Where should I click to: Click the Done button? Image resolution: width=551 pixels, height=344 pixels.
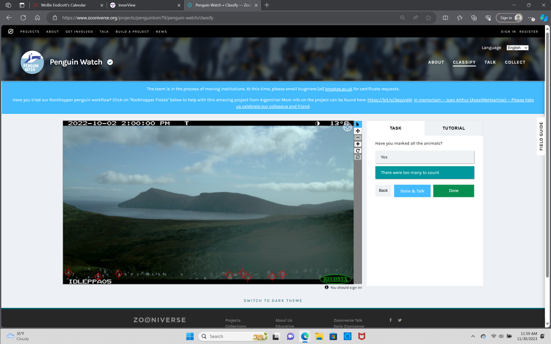pyautogui.click(x=454, y=191)
